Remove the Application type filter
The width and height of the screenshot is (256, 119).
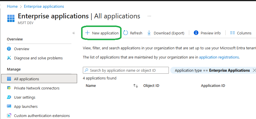pyautogui.click(x=254, y=70)
